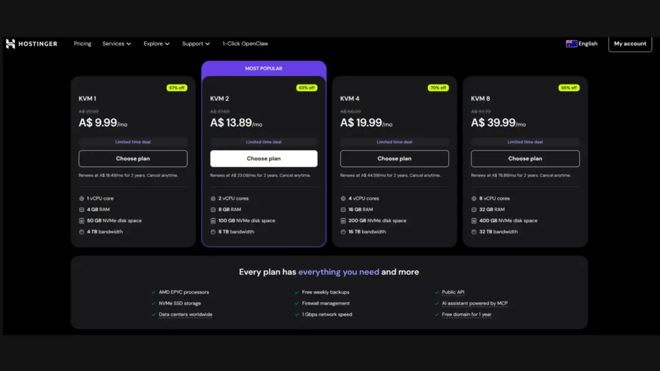Click the 63% off badge
Image resolution: width=660 pixels, height=371 pixels.
pyautogui.click(x=307, y=88)
